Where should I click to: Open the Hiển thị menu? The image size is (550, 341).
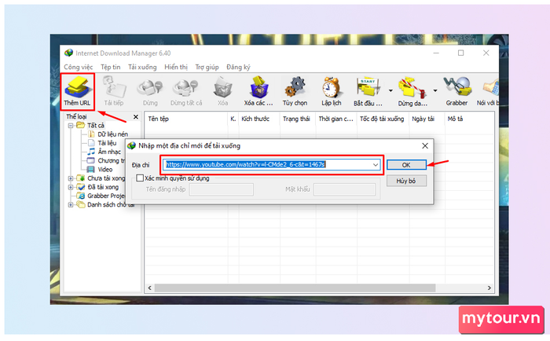[x=176, y=67]
